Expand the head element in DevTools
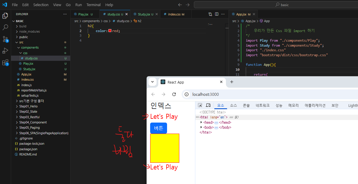358x184 pixels. (x=201, y=122)
